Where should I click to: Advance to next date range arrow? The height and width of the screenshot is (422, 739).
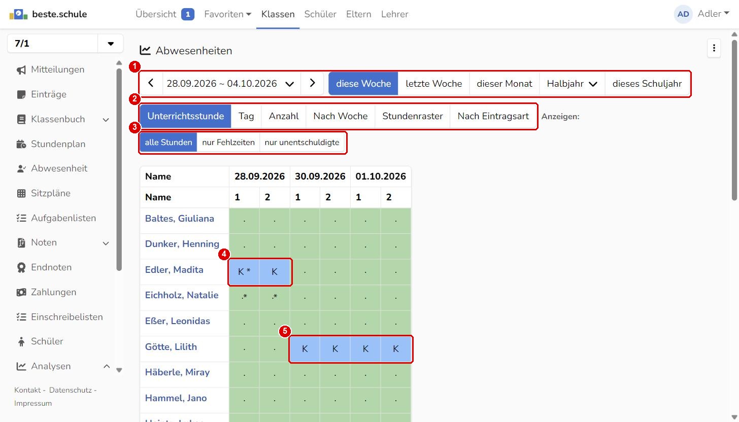[x=312, y=83]
